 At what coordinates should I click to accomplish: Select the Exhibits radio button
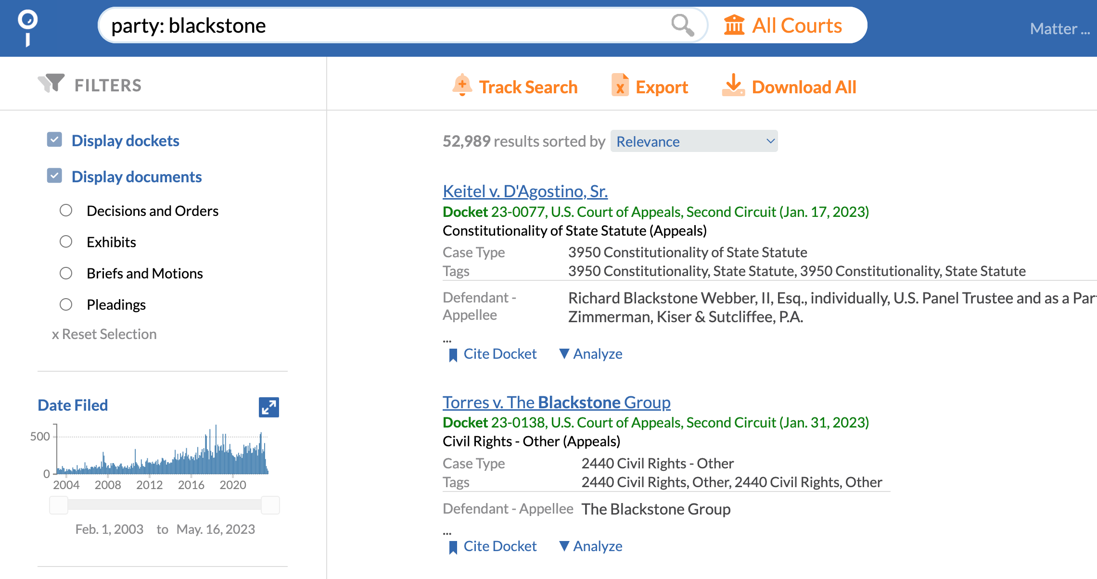coord(66,241)
